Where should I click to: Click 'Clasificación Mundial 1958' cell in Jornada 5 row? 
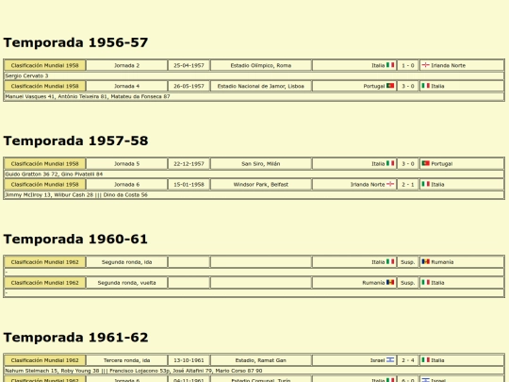tap(45, 164)
